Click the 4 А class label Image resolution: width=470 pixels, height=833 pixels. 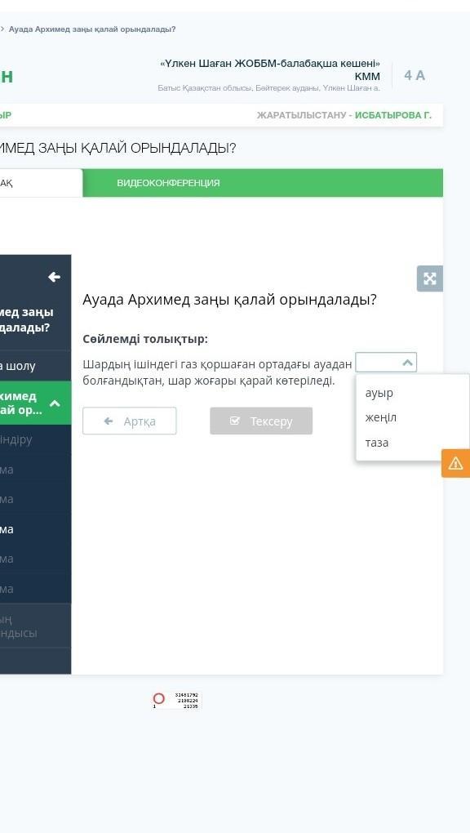[415, 75]
